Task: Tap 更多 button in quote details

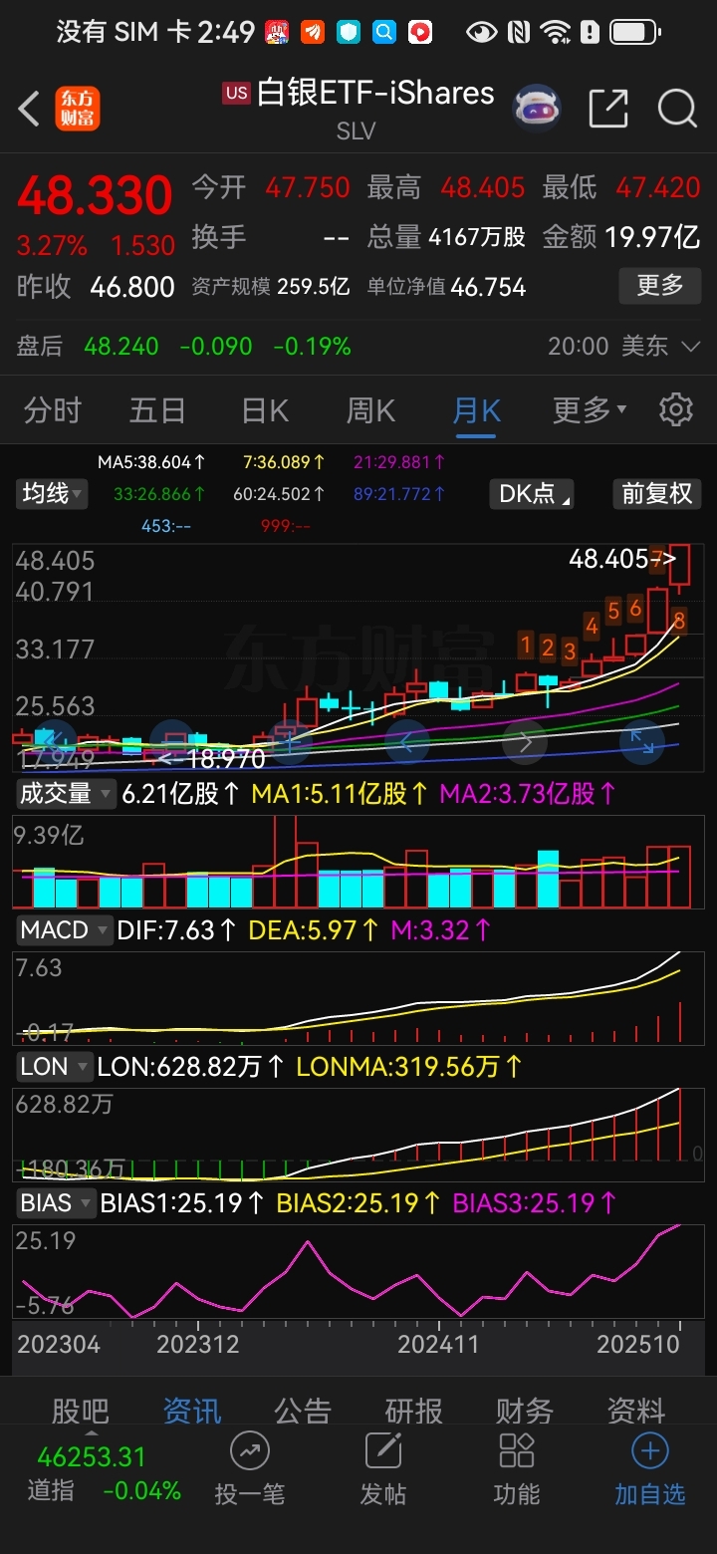Action: [x=660, y=287]
